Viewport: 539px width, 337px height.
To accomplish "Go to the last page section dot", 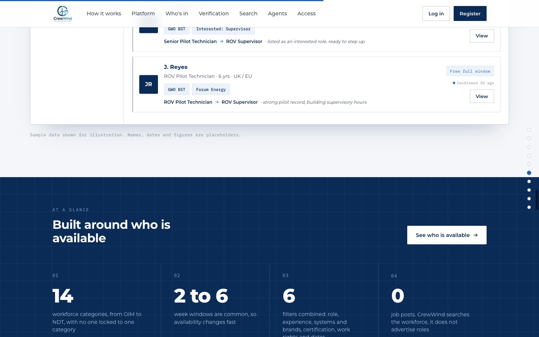I will 529,207.
